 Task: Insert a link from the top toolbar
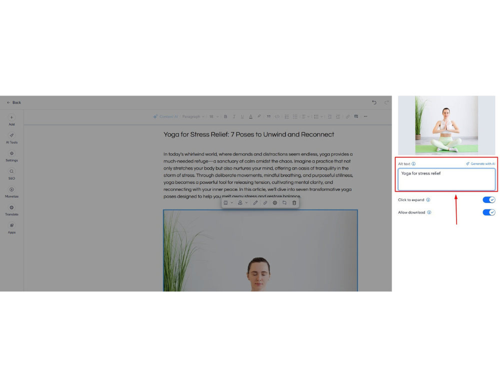347,116
